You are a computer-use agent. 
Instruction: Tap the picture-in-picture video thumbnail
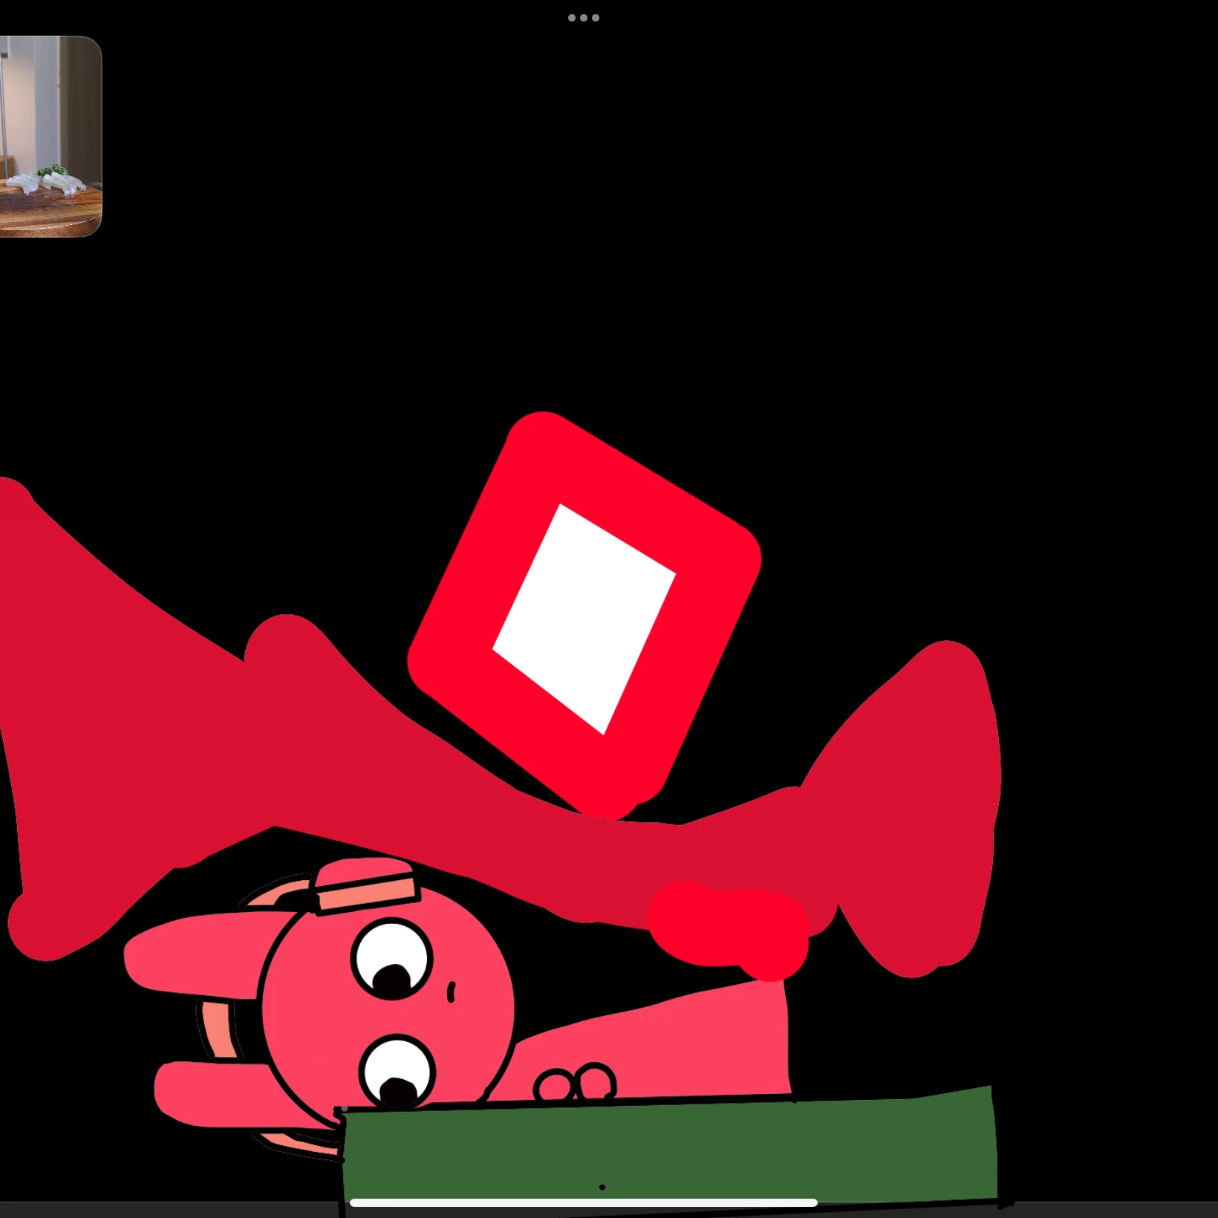[51, 137]
